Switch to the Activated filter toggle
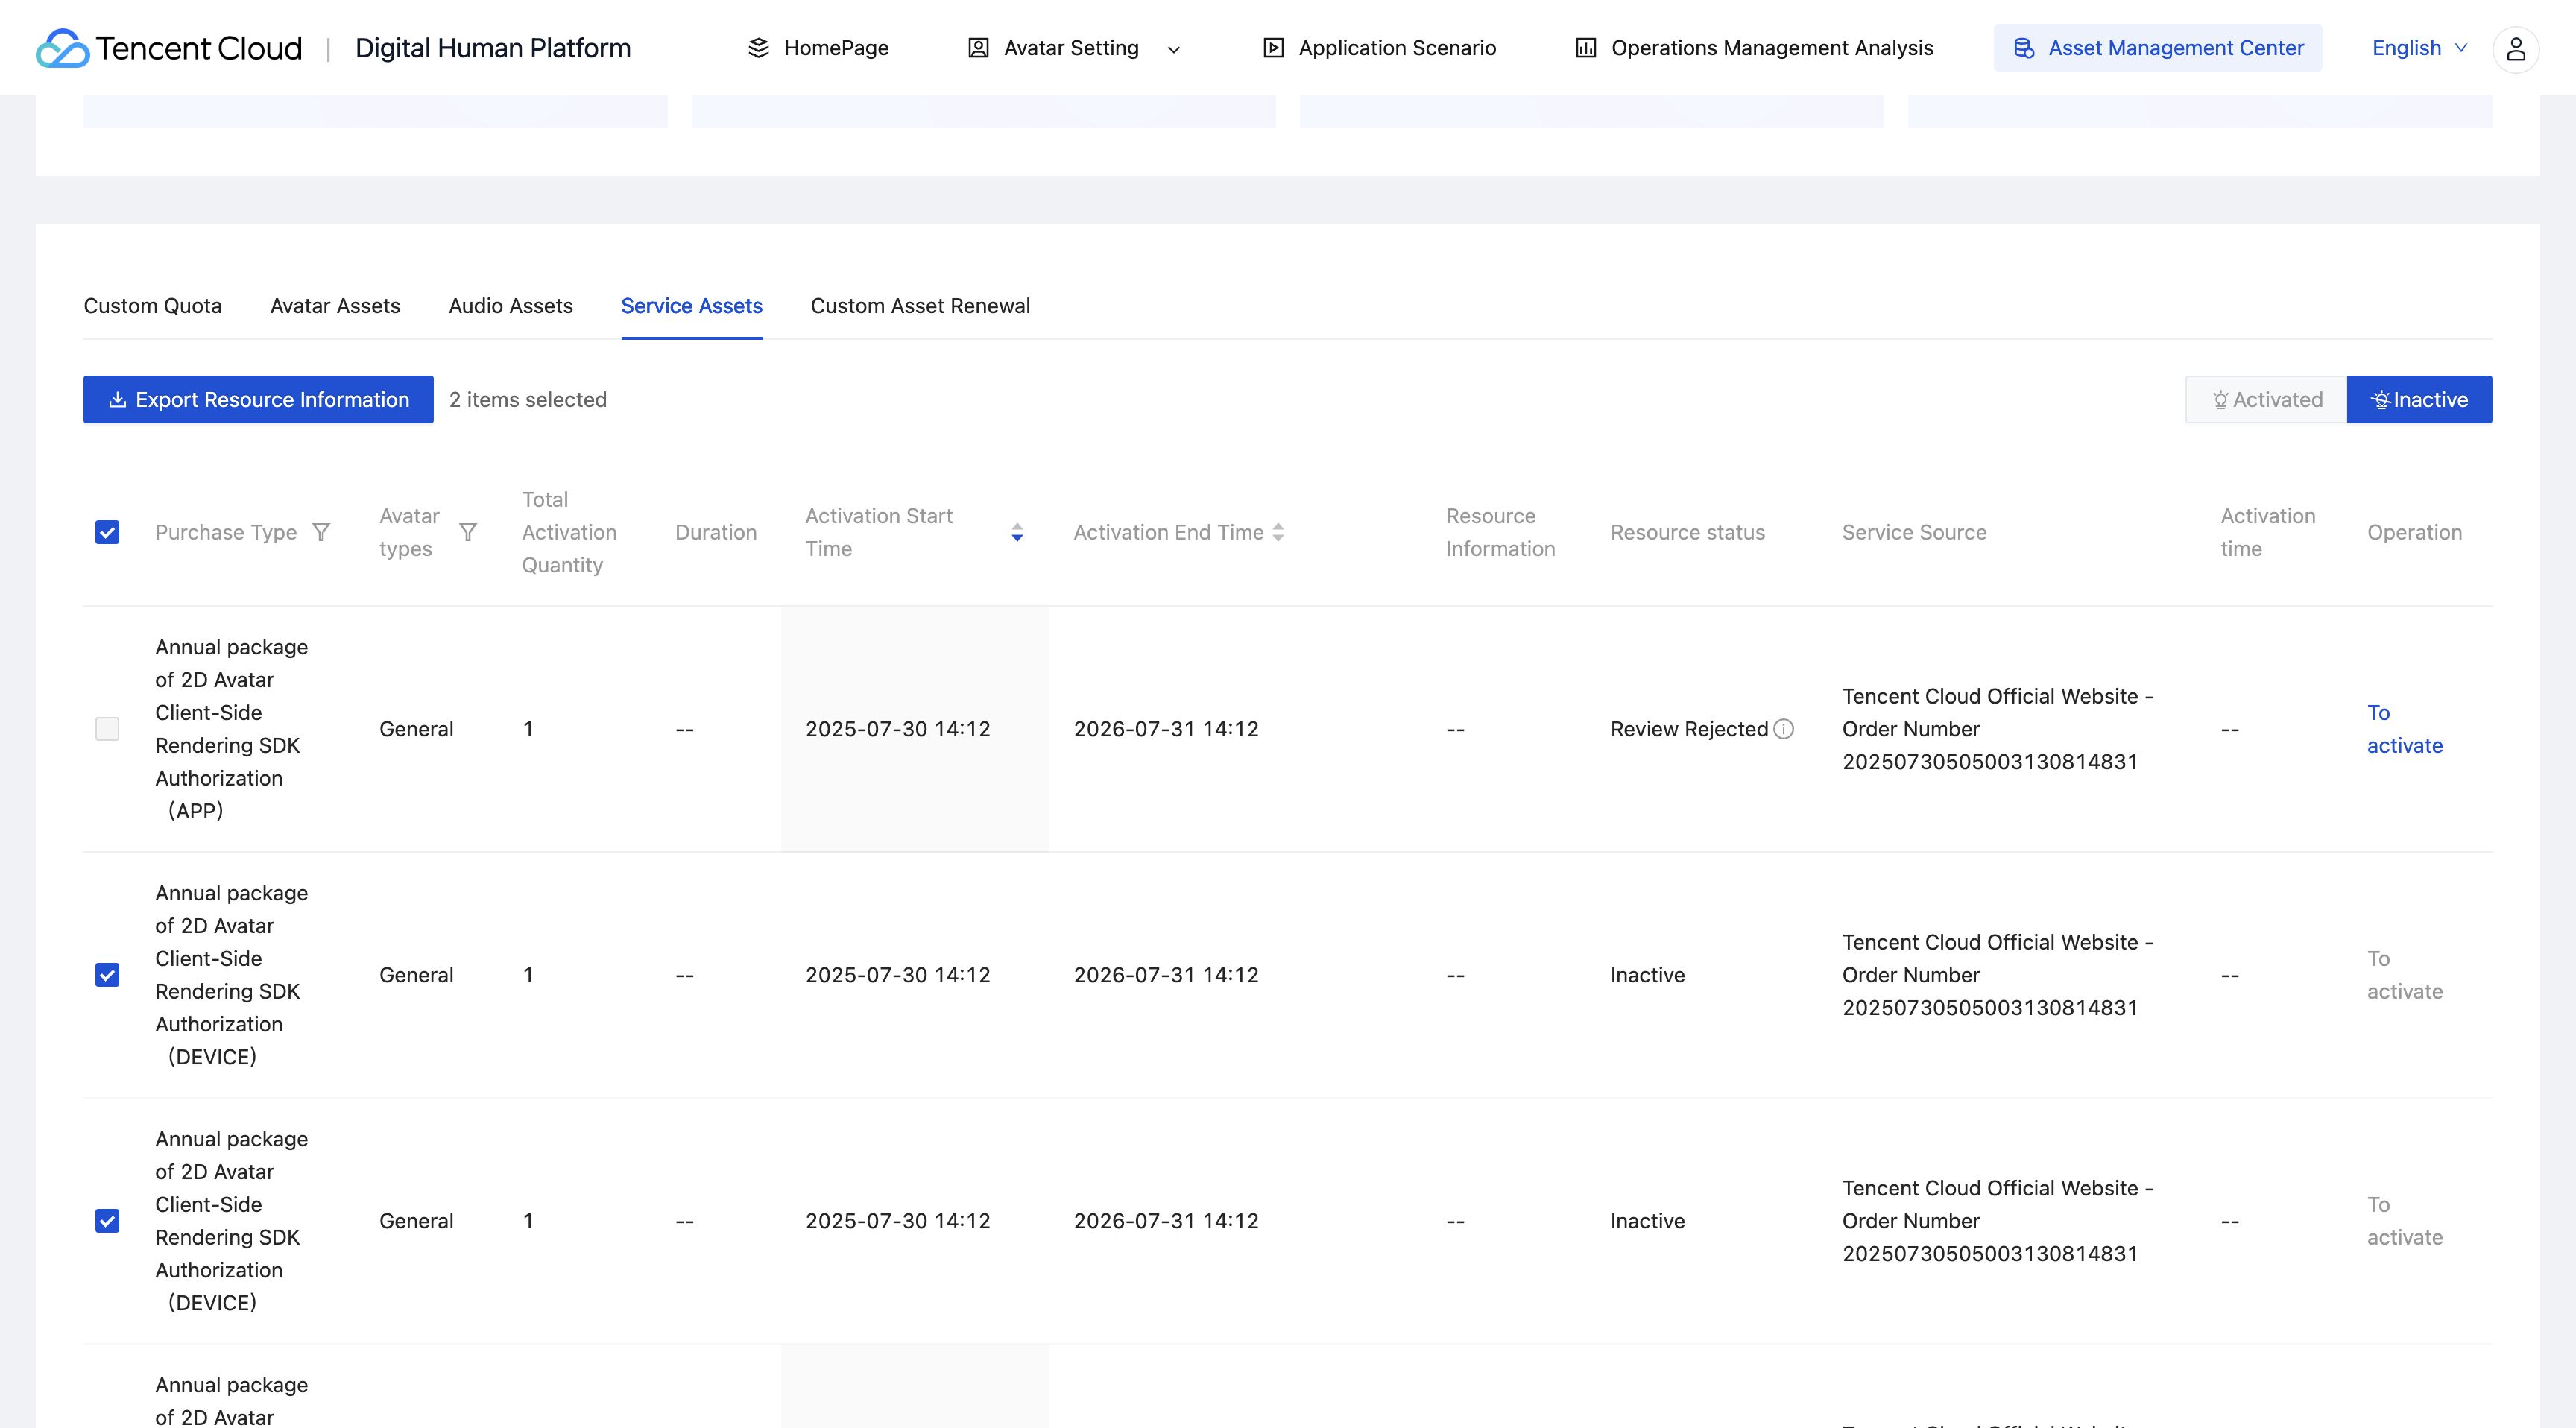The image size is (2576, 1428). (2266, 400)
